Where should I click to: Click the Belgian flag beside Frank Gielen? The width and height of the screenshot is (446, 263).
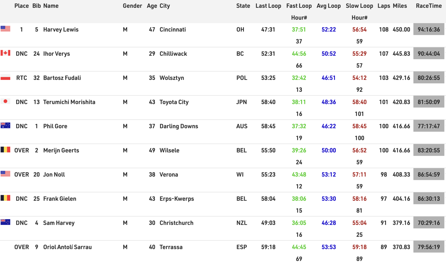[x=5, y=198]
